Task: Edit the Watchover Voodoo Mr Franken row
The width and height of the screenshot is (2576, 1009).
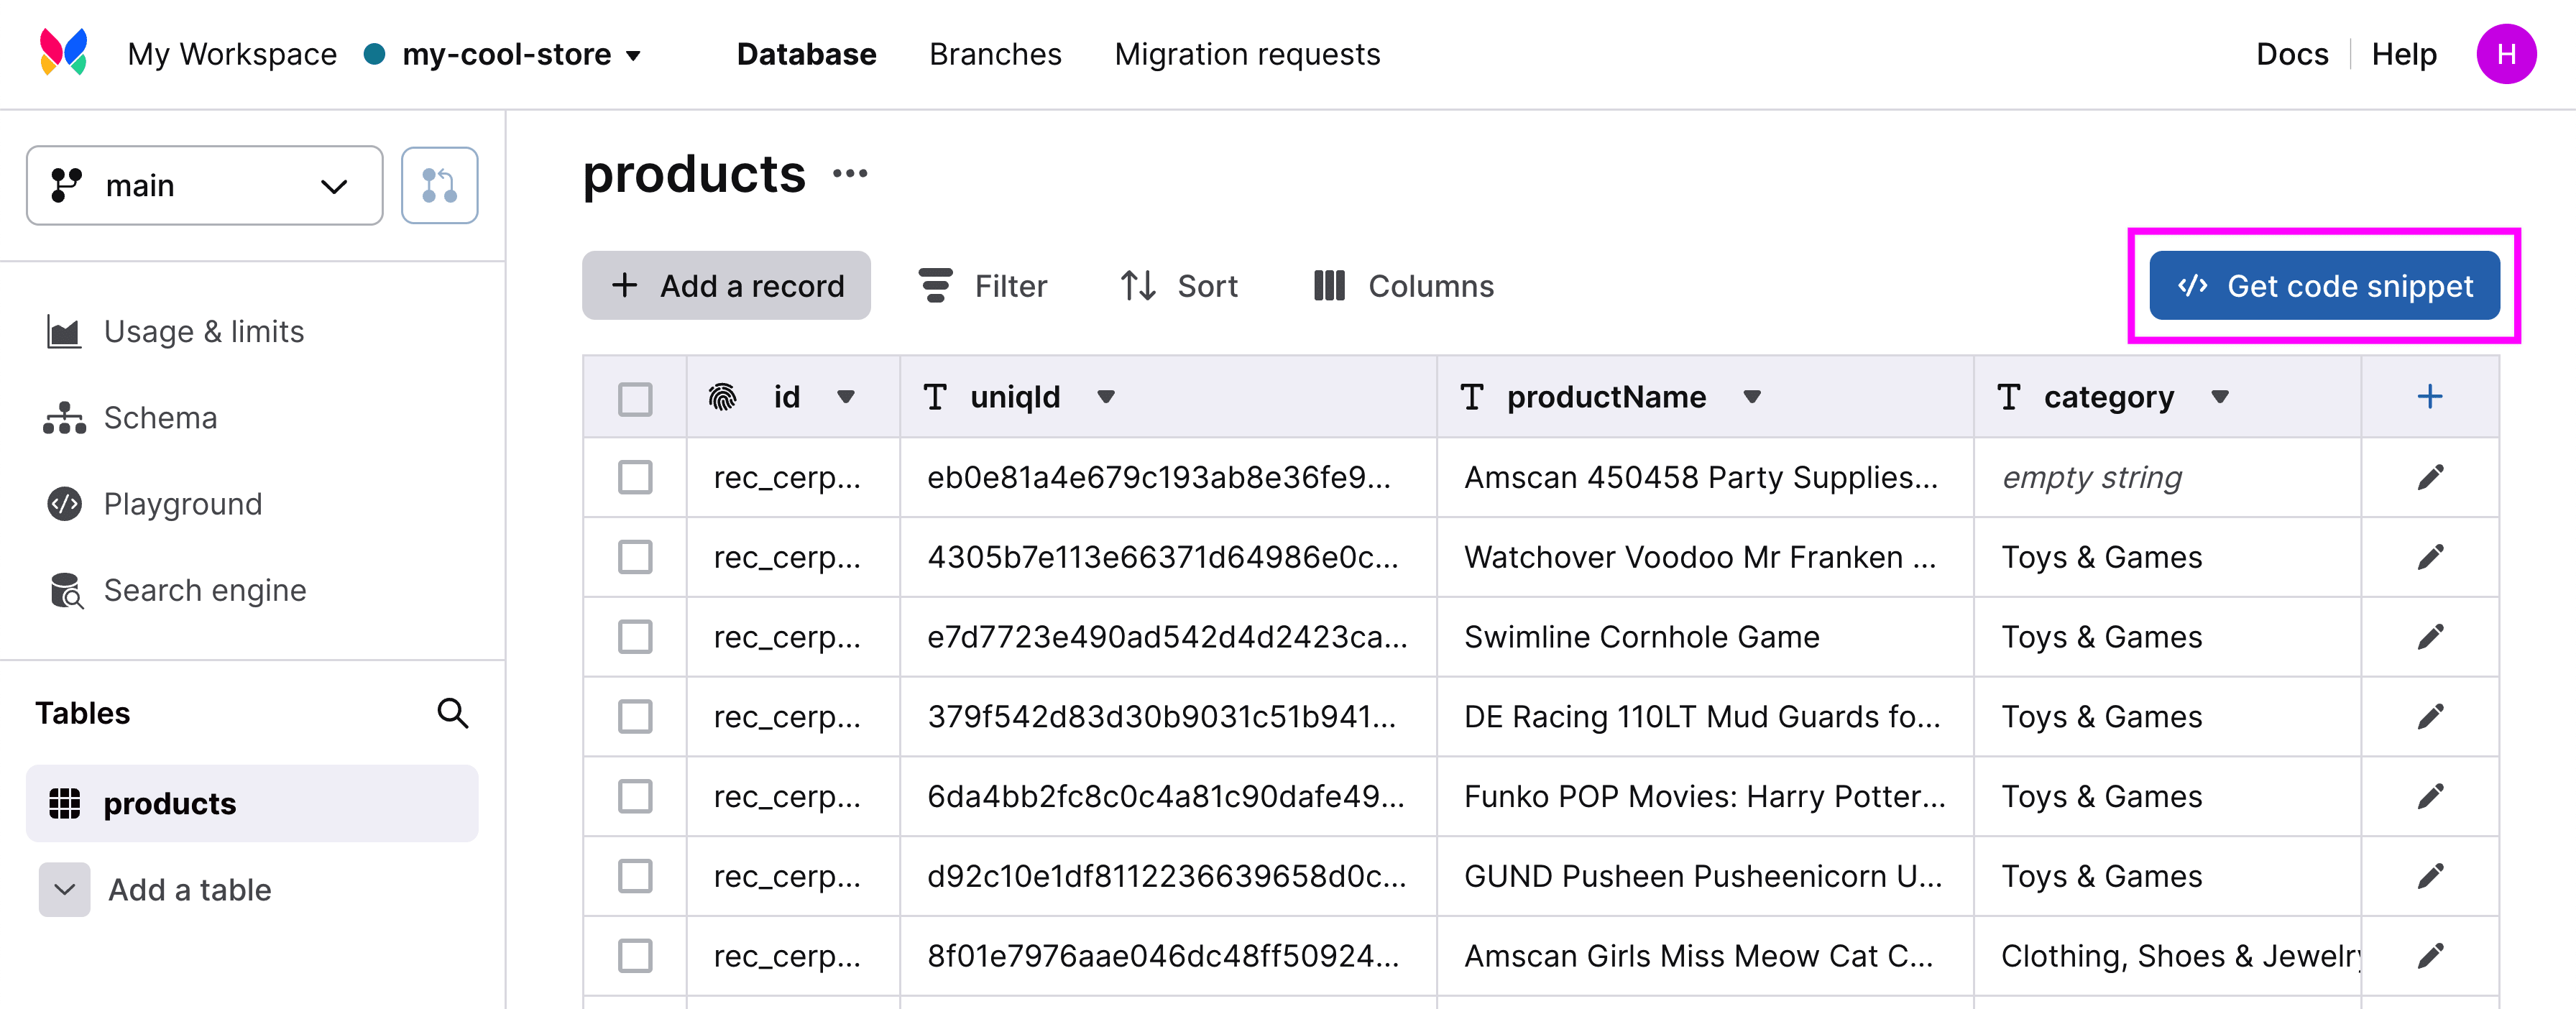Action: 2430,557
